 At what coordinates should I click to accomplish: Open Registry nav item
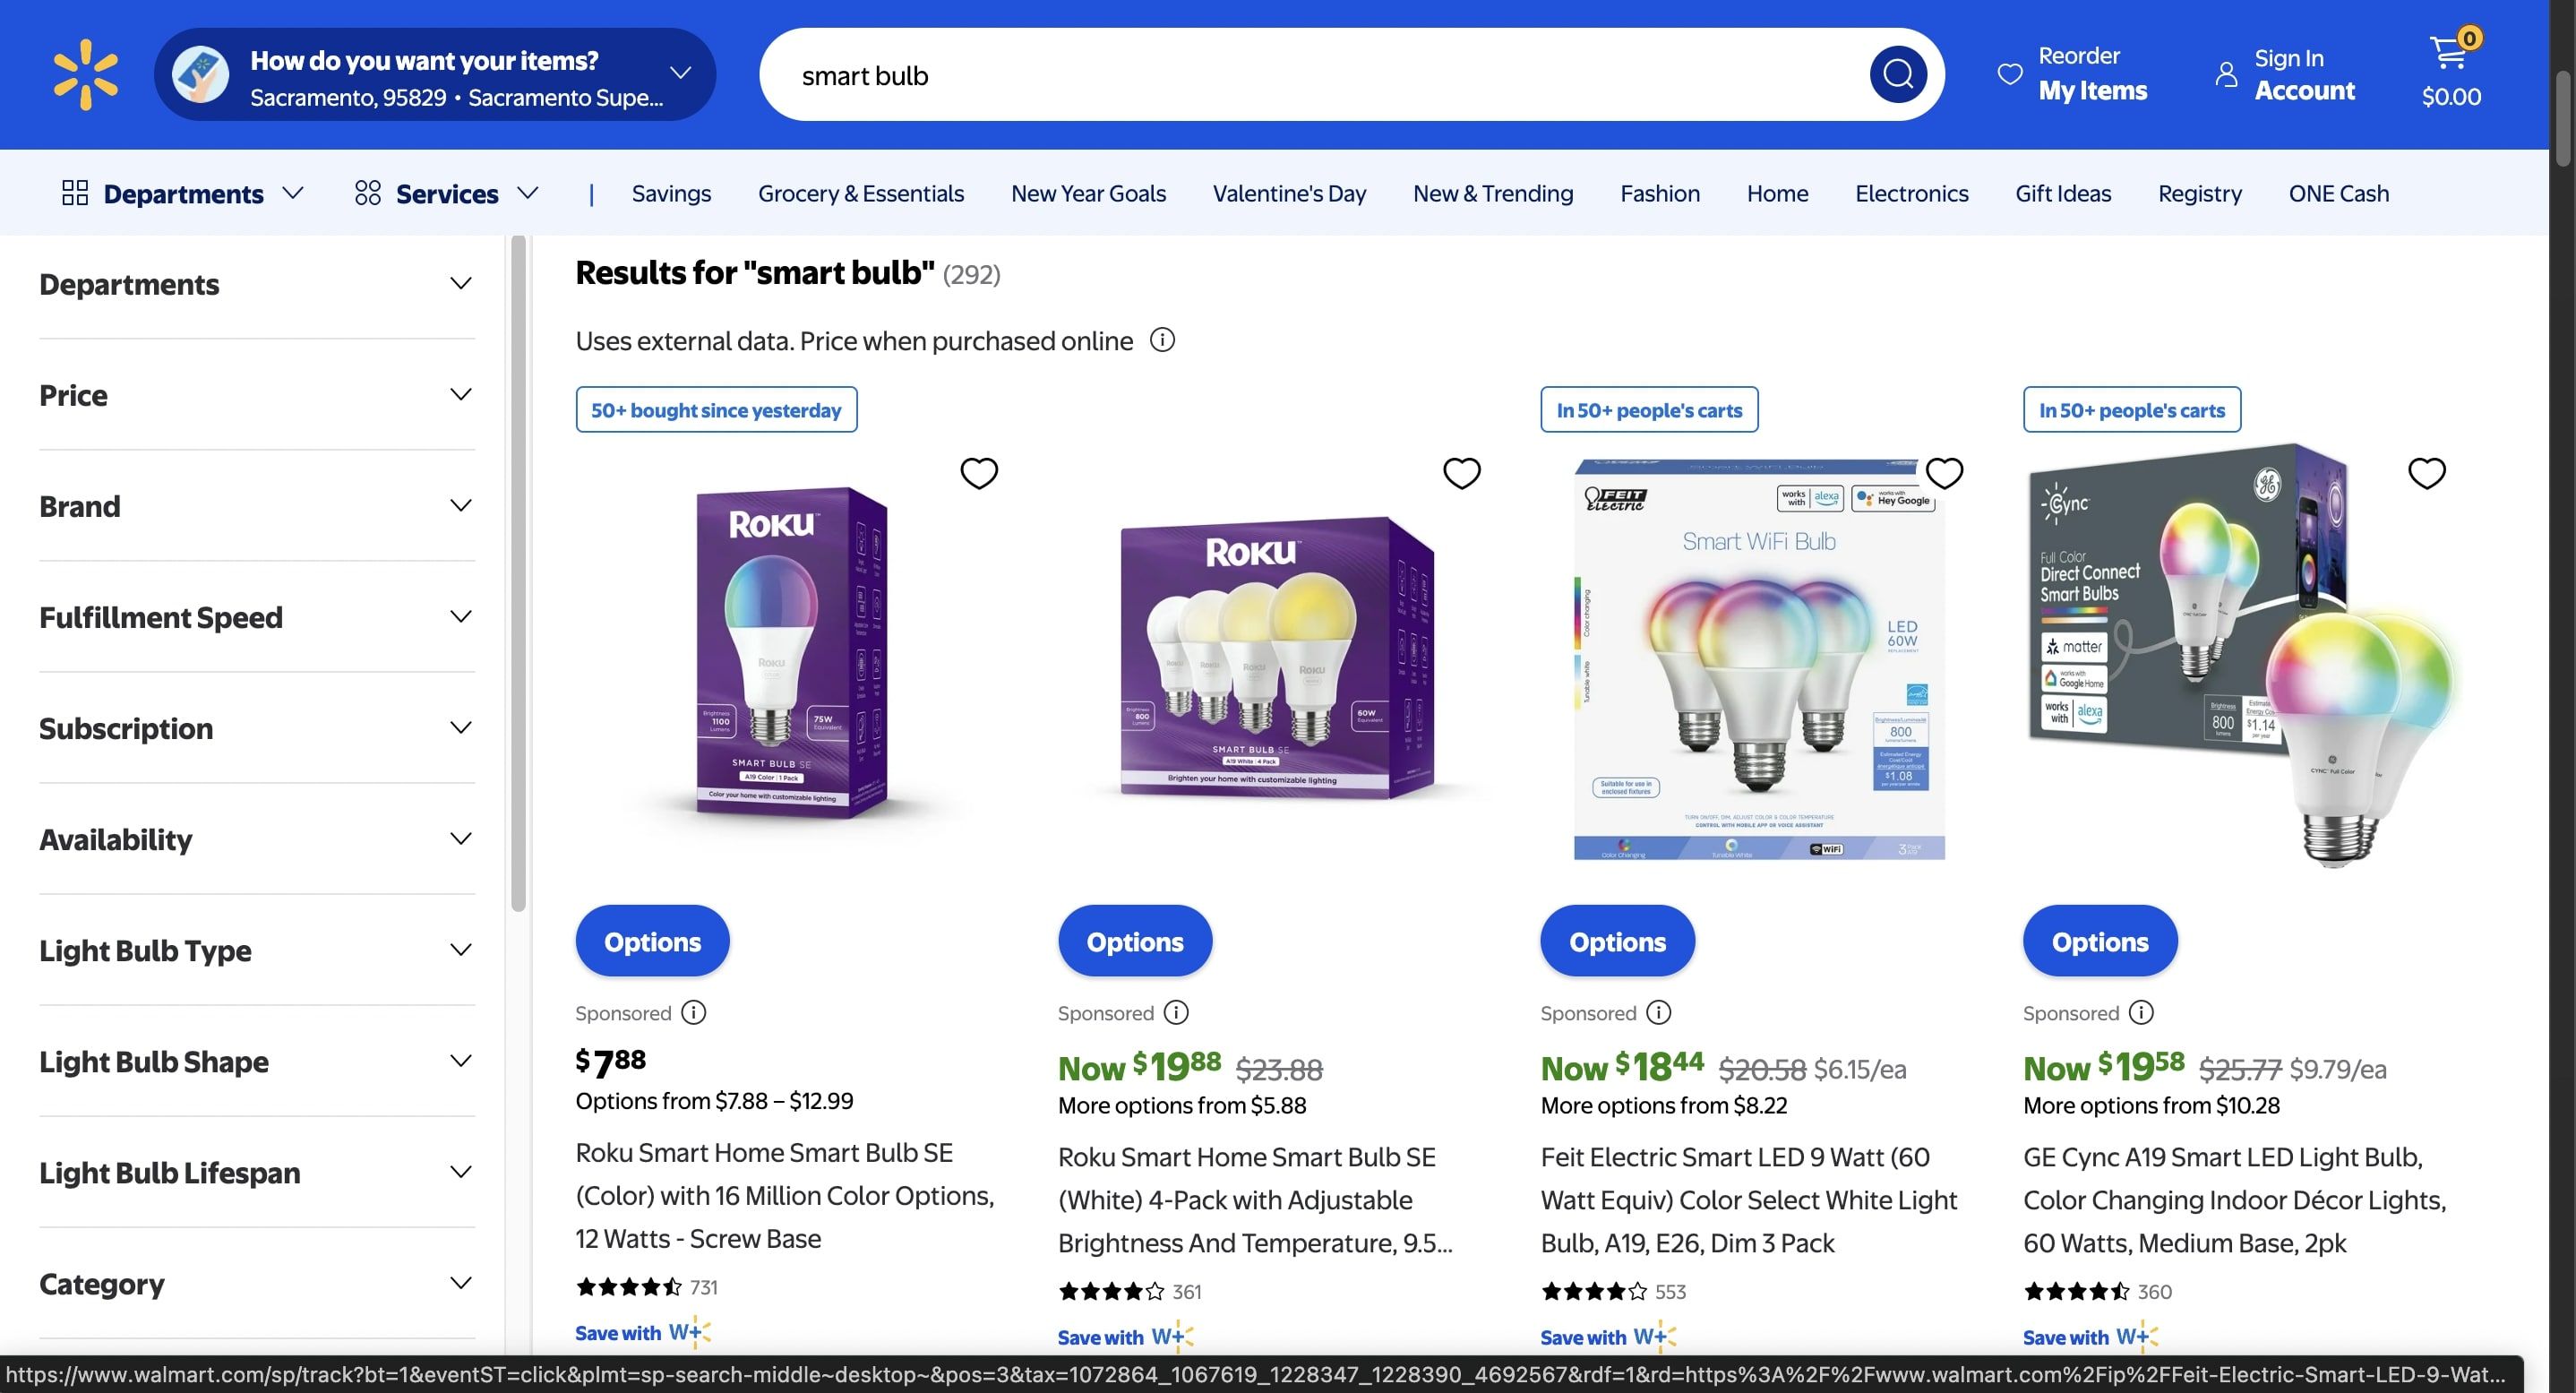(2199, 193)
